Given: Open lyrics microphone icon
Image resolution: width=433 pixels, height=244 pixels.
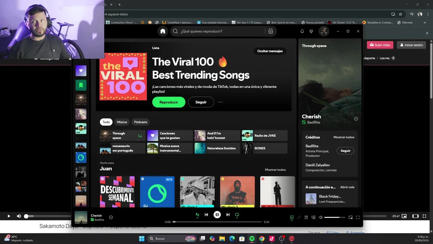Looking at the screenshot, I should (x=299, y=217).
